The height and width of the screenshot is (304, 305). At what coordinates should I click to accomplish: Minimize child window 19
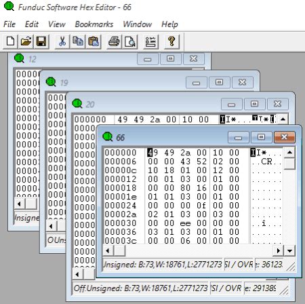pos(196,83)
